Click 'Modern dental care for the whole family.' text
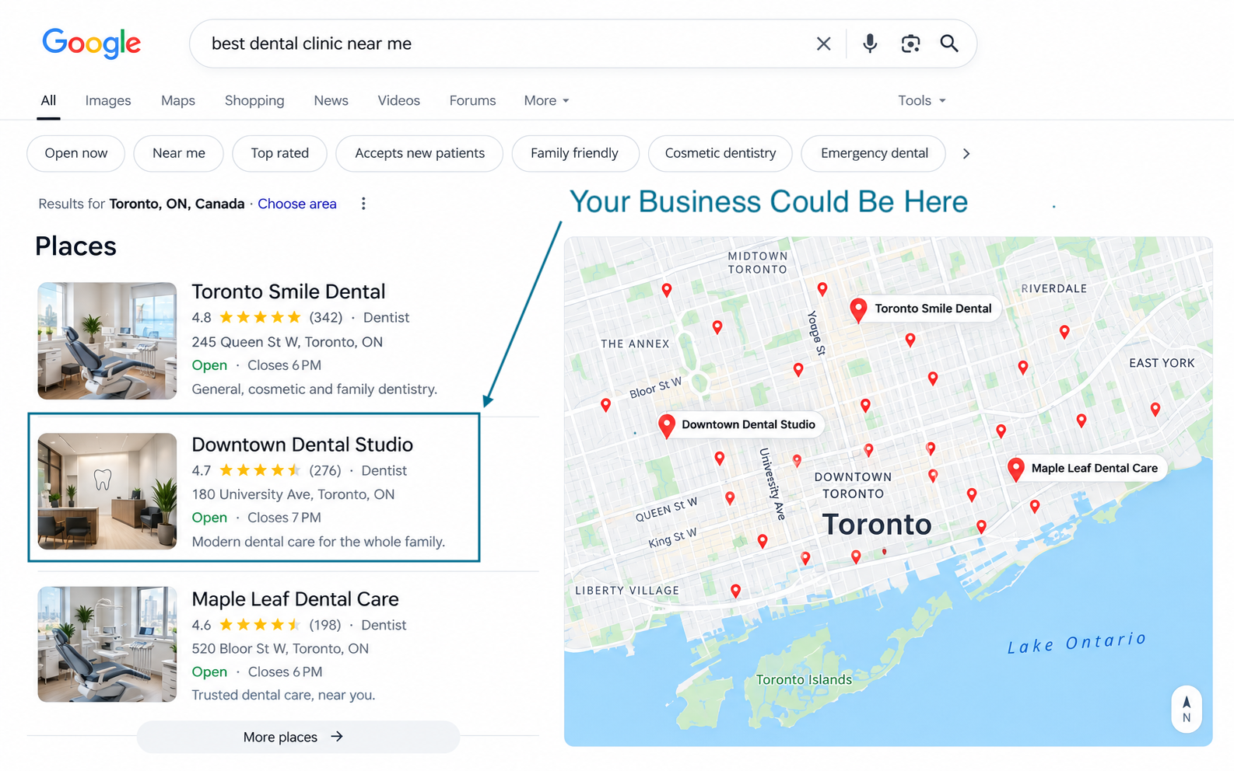 [x=318, y=542]
